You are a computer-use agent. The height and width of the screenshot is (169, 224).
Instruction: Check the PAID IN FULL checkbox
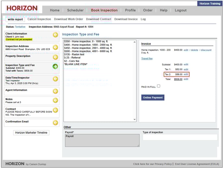(x=159, y=86)
